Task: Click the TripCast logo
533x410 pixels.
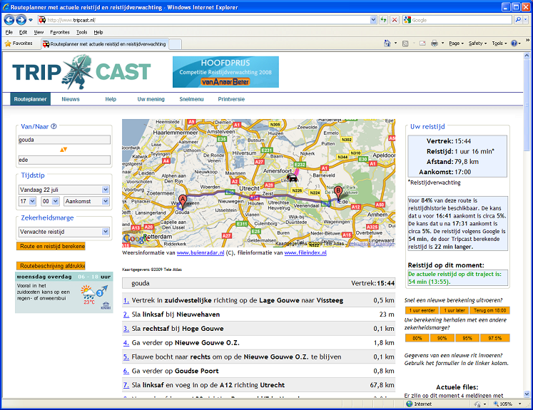Action: pyautogui.click(x=81, y=72)
